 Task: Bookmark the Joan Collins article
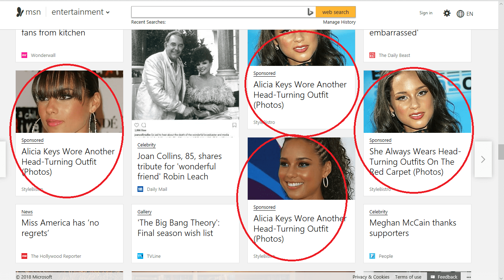(234, 125)
